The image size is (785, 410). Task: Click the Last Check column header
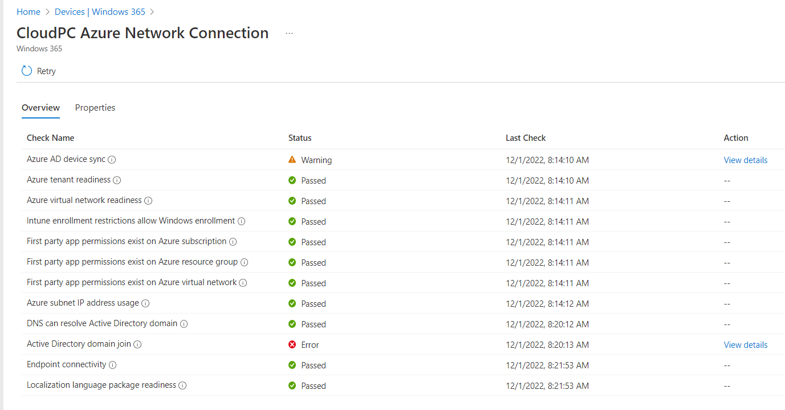point(525,137)
